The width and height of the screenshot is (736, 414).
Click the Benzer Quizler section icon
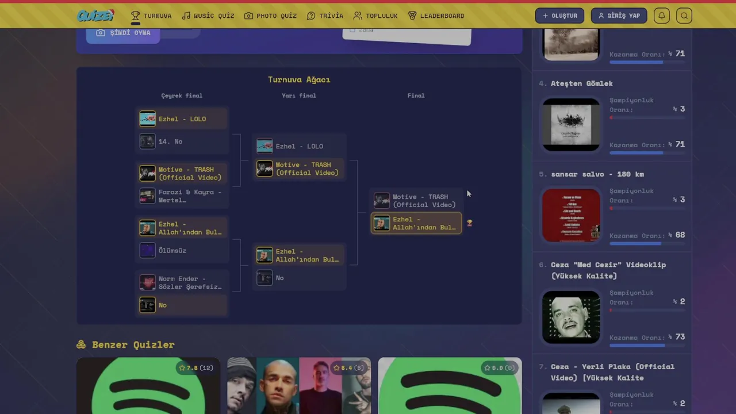pyautogui.click(x=81, y=344)
